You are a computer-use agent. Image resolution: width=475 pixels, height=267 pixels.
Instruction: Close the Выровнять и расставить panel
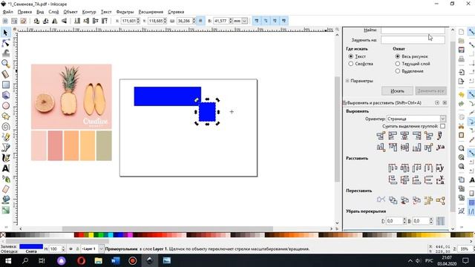(445, 103)
